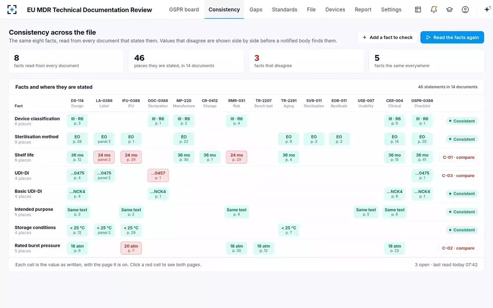Viewport: 493px width, 308px height.
Task: Click the SVR-011 Sterilisation column header
Action: [x=314, y=103]
